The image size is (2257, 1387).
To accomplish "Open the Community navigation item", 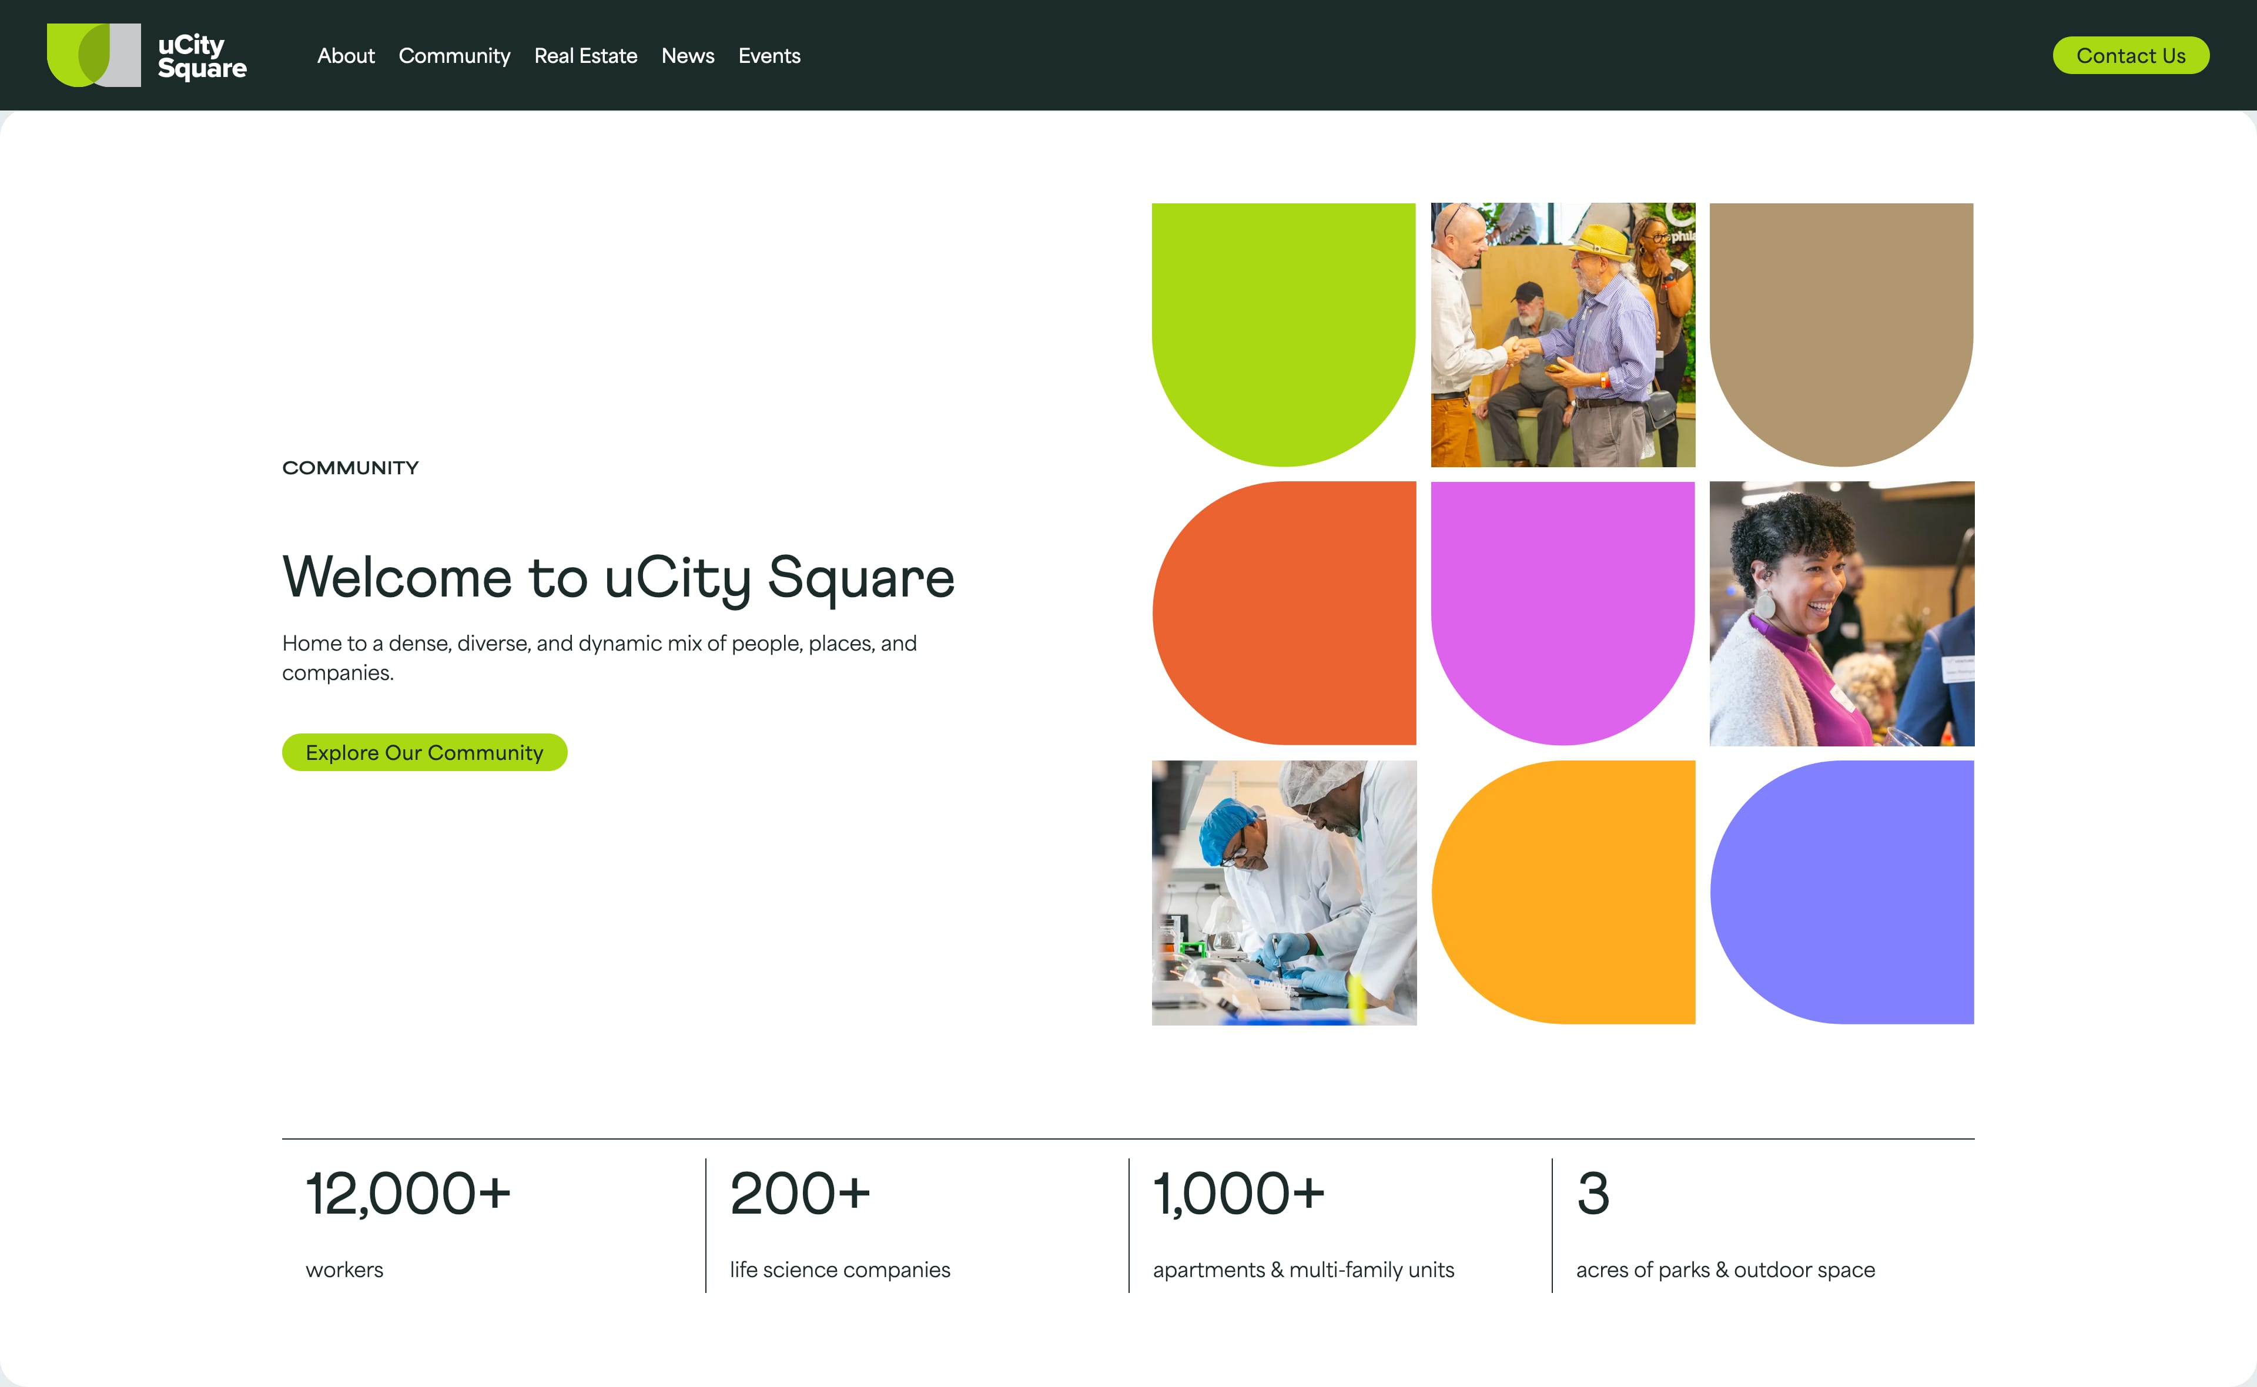I will click(454, 56).
